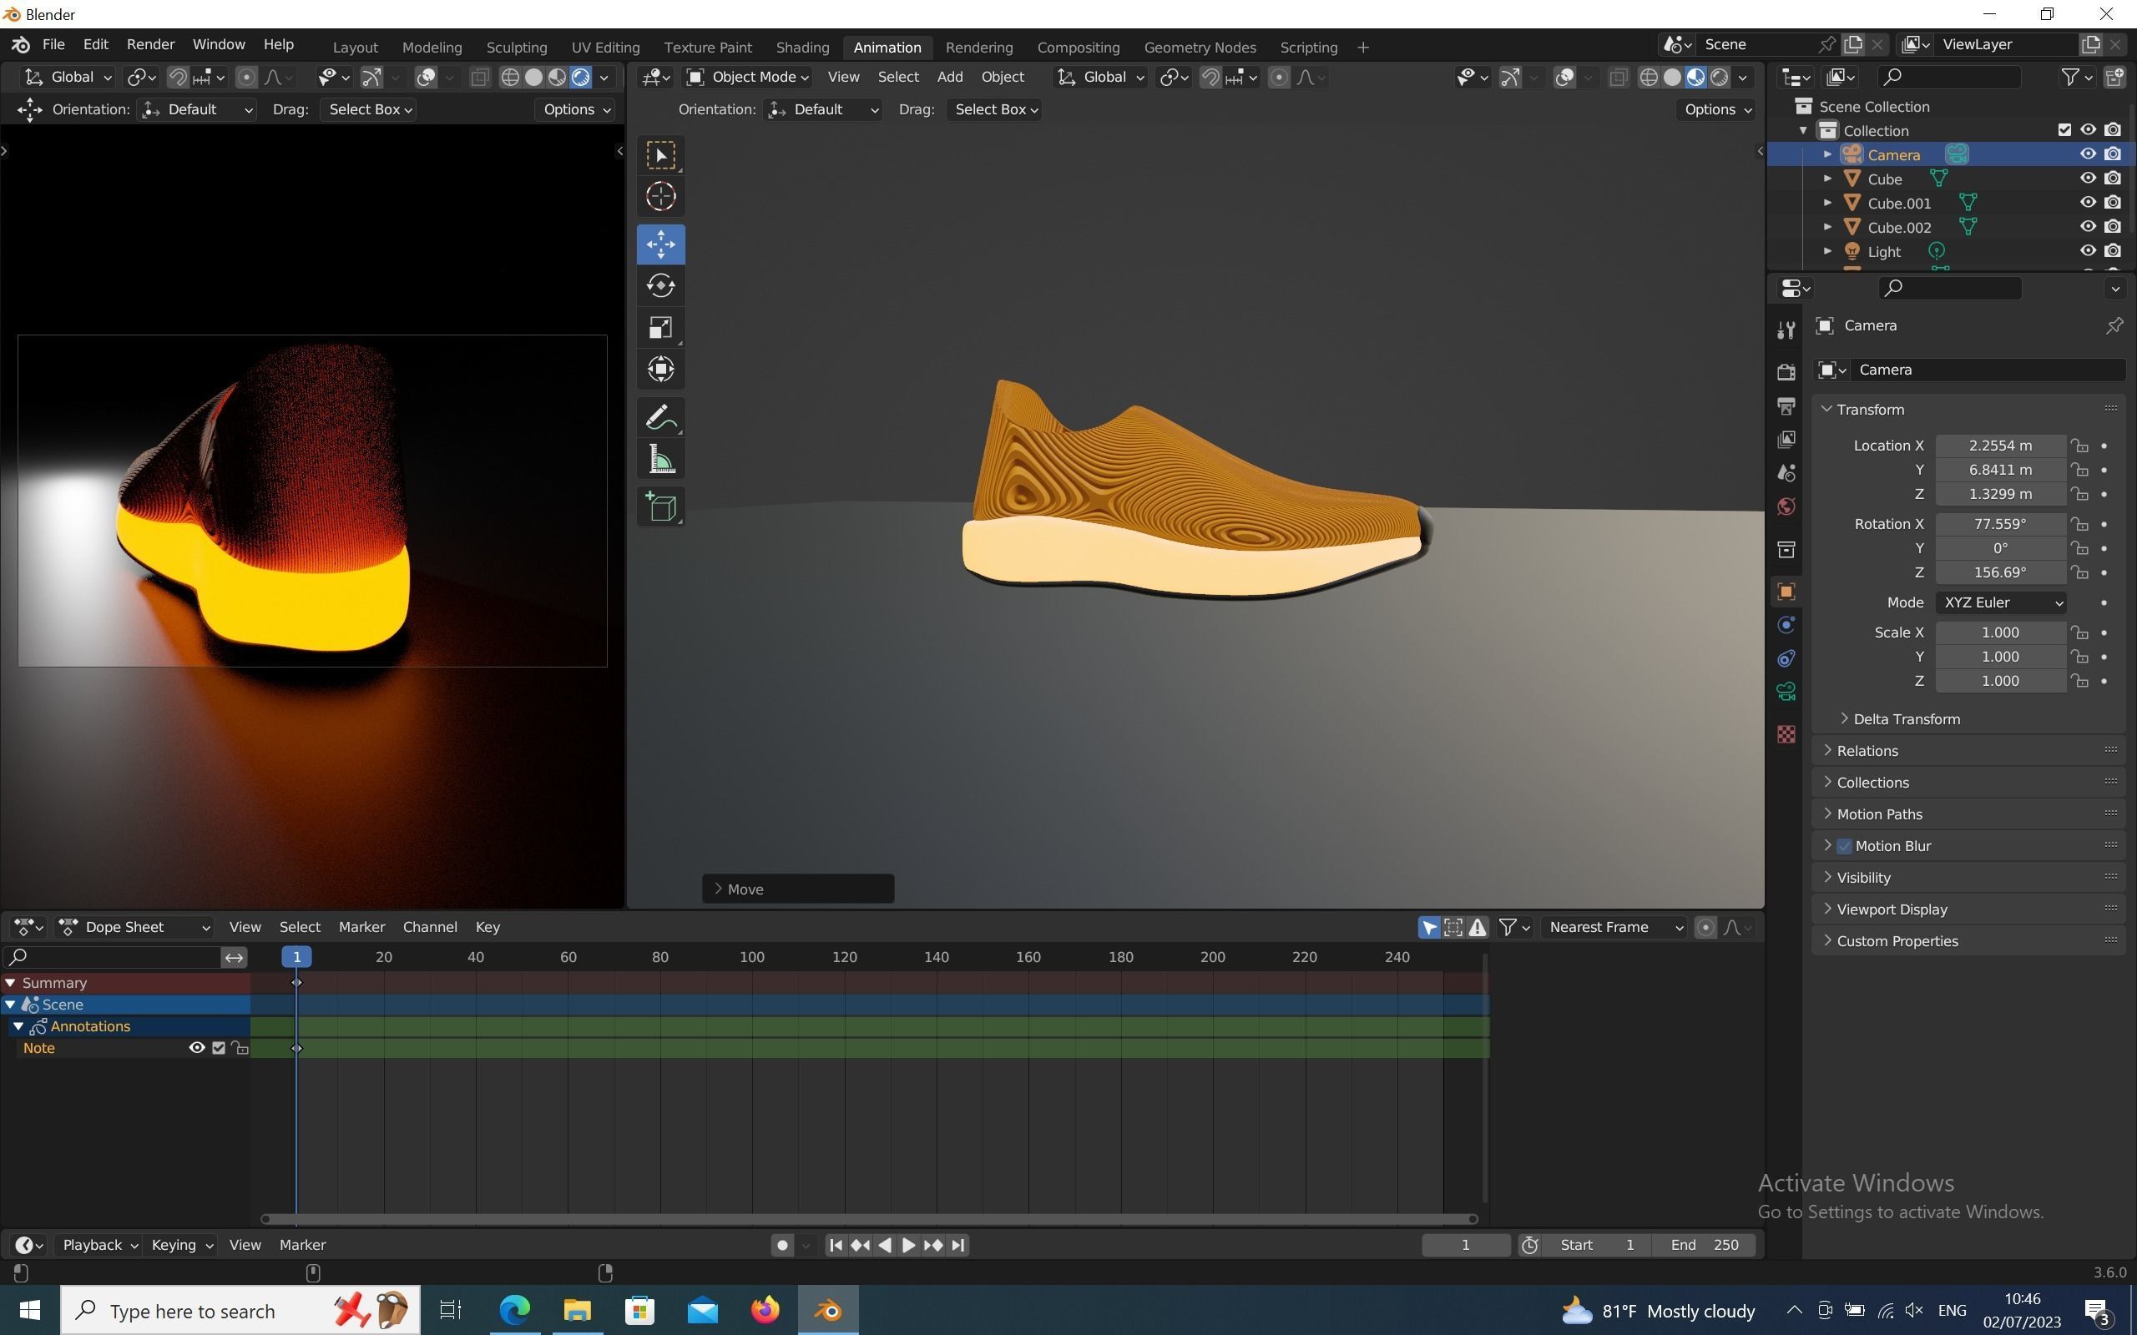The width and height of the screenshot is (2137, 1335).
Task: Open the Output properties tab
Action: point(1786,406)
